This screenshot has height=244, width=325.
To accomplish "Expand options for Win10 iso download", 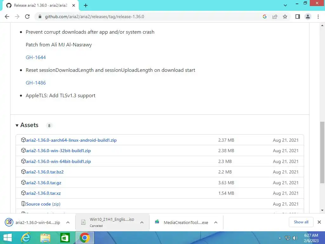I will tap(142, 222).
